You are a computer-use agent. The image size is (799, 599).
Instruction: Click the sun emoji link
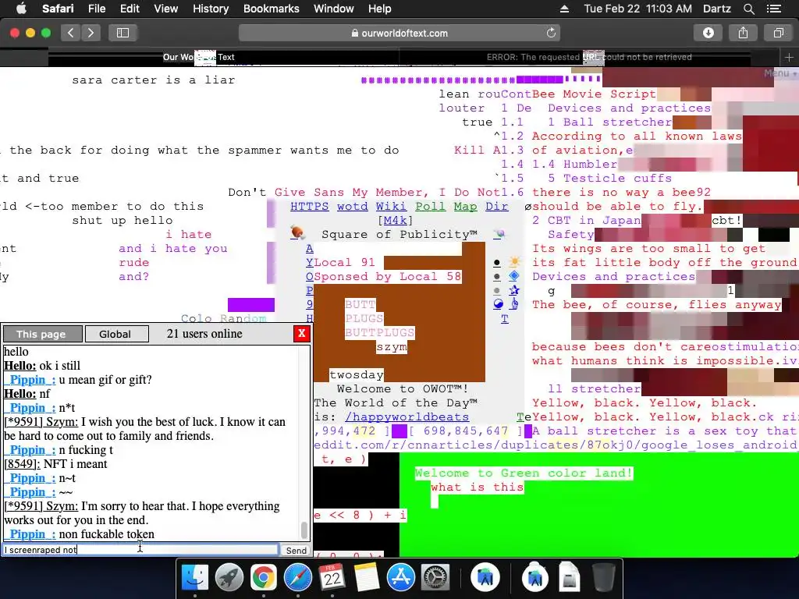point(514,262)
